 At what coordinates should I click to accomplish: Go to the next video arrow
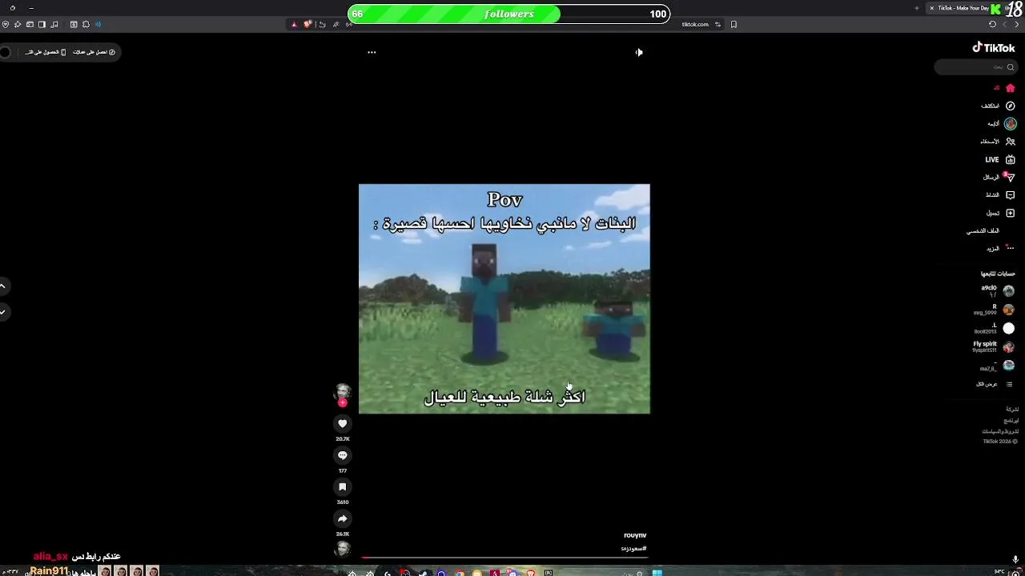point(3,312)
